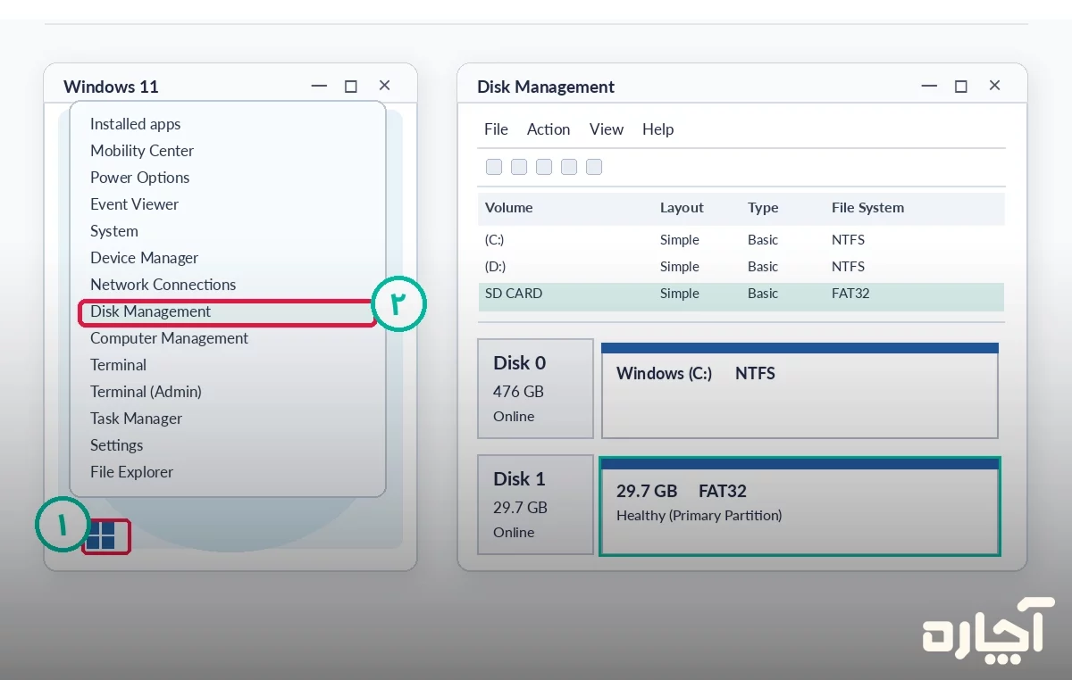The image size is (1072, 680).
Task: Open the Help menu in Disk Management
Action: [x=657, y=129]
